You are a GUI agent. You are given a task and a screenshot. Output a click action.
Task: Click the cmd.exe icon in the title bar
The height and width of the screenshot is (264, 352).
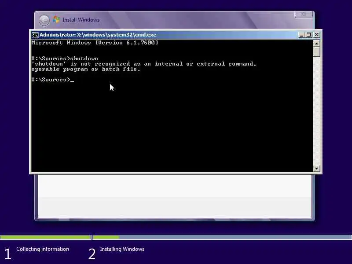pyautogui.click(x=35, y=35)
